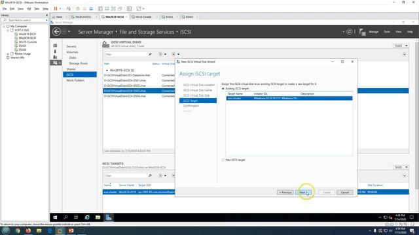The image size is (419, 235).
Task: Click the library search input field
Action: [x=24, y=20]
